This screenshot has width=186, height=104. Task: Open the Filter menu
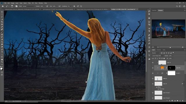pos(29,3)
